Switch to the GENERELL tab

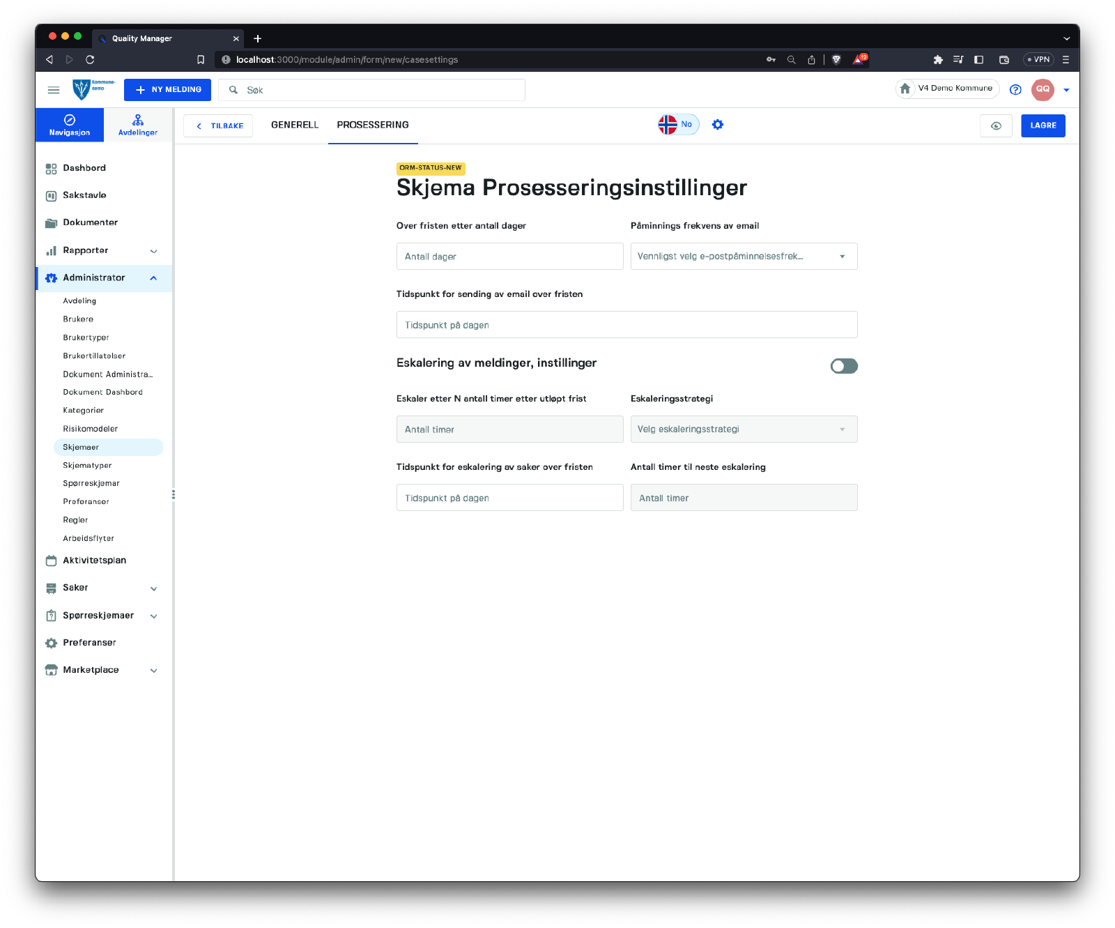(295, 125)
